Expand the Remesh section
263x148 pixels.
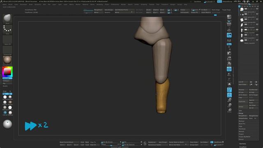241,132
